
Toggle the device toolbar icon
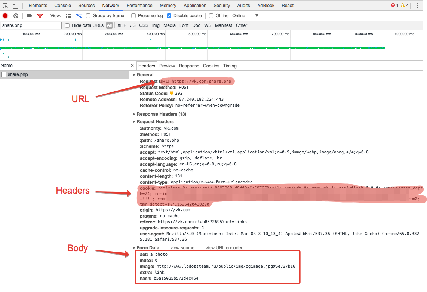click(16, 6)
